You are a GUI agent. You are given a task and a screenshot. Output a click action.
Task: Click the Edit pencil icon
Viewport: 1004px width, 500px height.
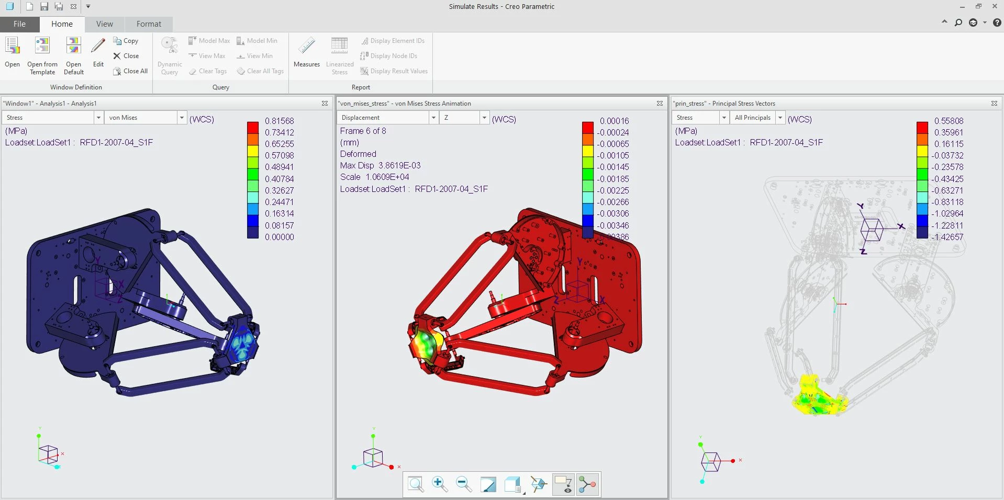coord(98,52)
